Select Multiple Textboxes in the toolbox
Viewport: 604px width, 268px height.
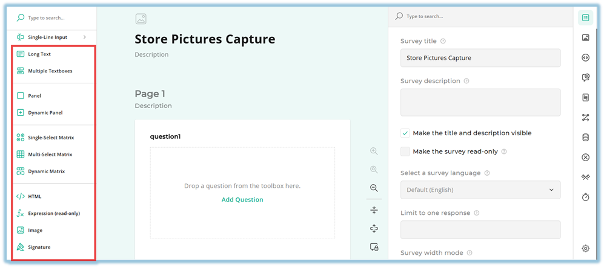50,71
